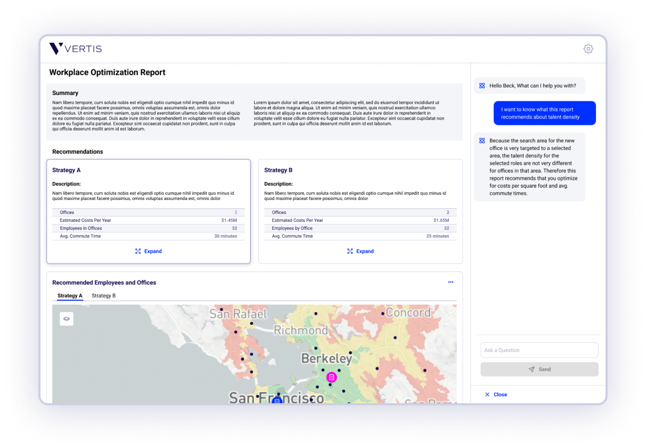This screenshot has width=646, height=448.
Task: Click the Summary heading
Action: click(65, 93)
